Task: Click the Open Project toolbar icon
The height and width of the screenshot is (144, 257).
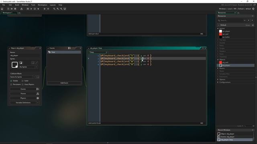Action: click(12, 9)
